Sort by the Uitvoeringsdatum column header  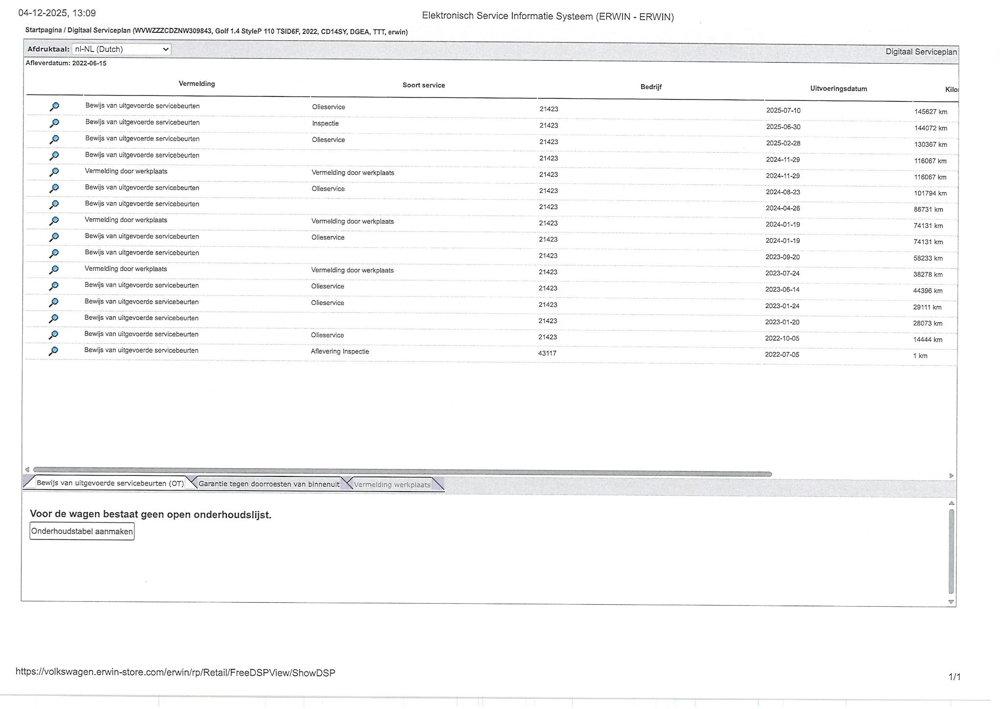(x=838, y=89)
